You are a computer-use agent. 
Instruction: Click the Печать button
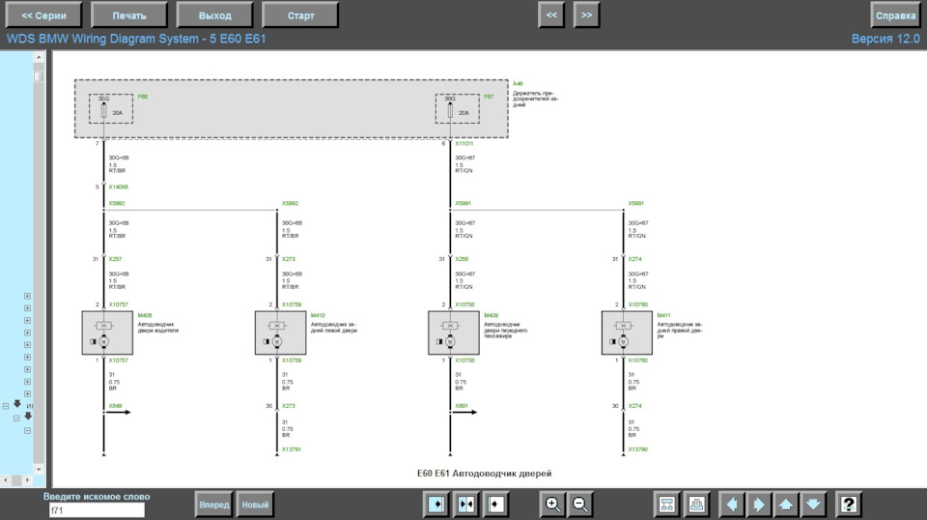click(128, 15)
